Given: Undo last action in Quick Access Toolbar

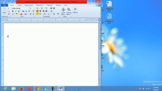Looking at the screenshot, I should [8, 2].
